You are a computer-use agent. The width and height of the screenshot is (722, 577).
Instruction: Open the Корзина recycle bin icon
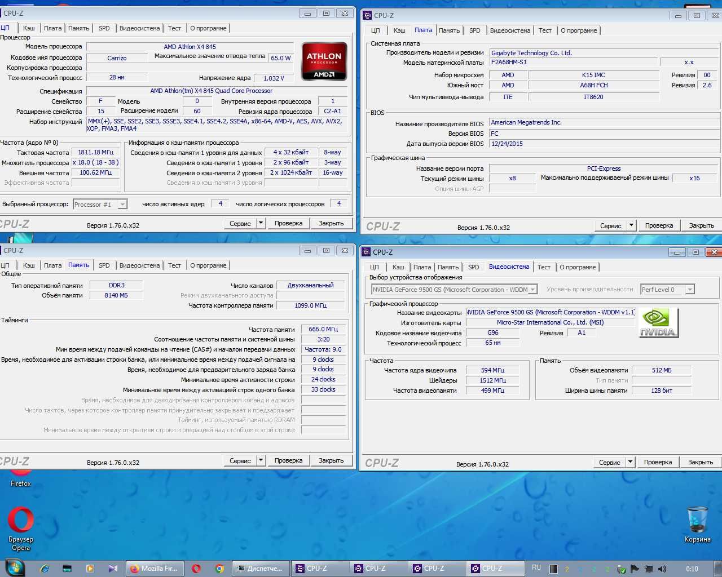[698, 524]
